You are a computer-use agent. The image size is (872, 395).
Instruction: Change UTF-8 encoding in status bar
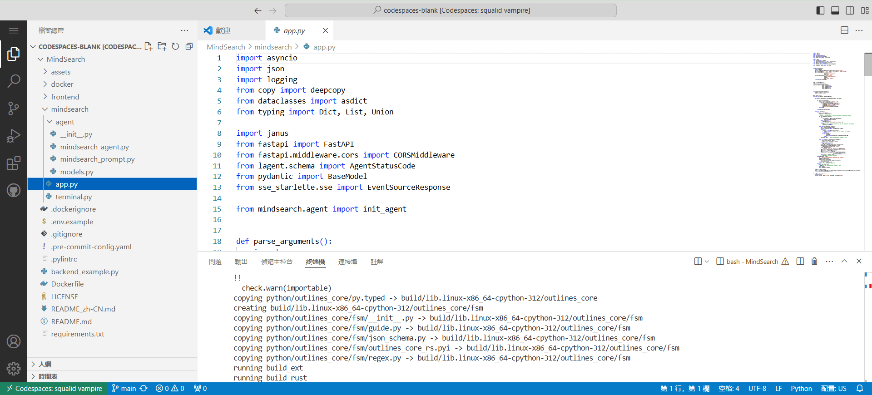click(x=757, y=389)
